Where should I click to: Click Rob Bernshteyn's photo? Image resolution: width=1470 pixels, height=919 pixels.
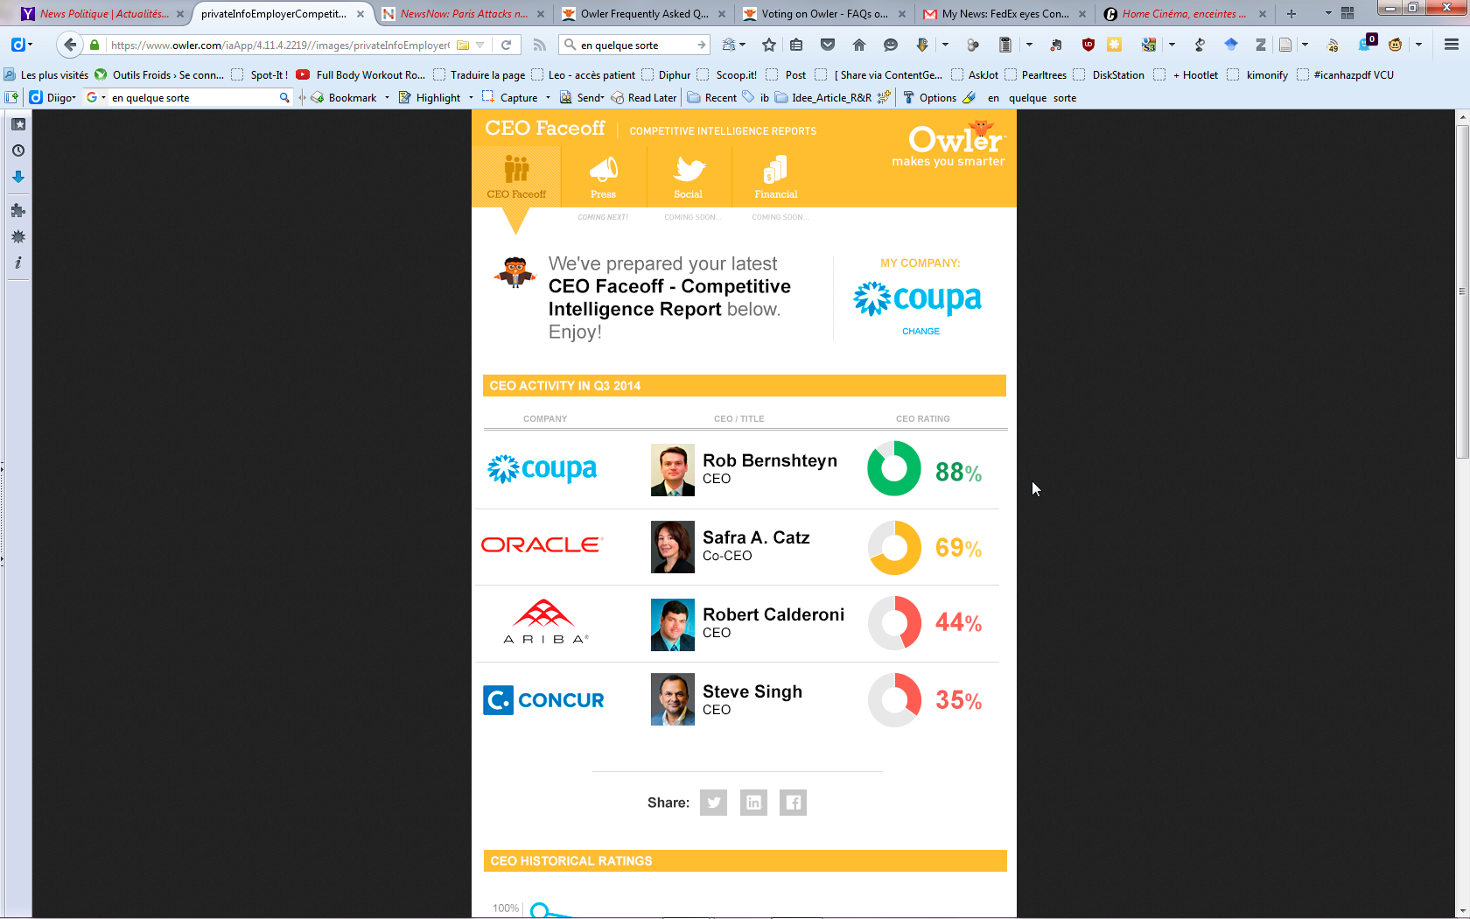(x=673, y=470)
